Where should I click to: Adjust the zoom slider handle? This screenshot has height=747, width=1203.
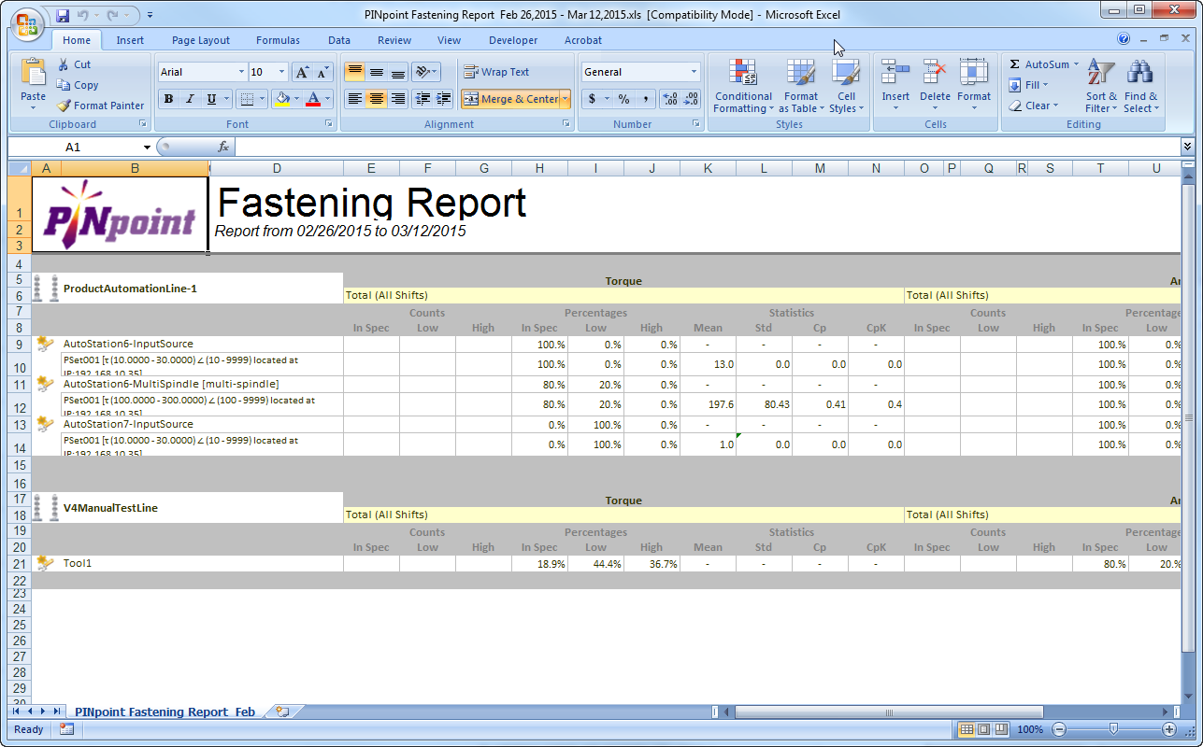pyautogui.click(x=1113, y=729)
